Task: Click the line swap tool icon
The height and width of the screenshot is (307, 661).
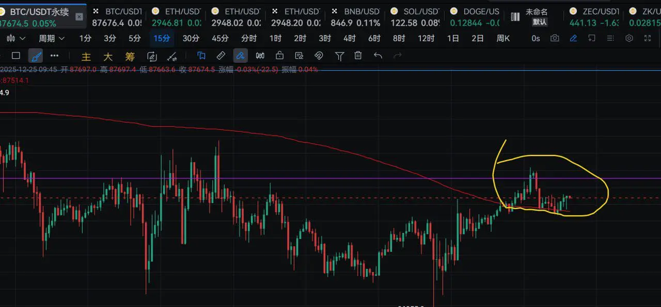Action: coord(172,56)
